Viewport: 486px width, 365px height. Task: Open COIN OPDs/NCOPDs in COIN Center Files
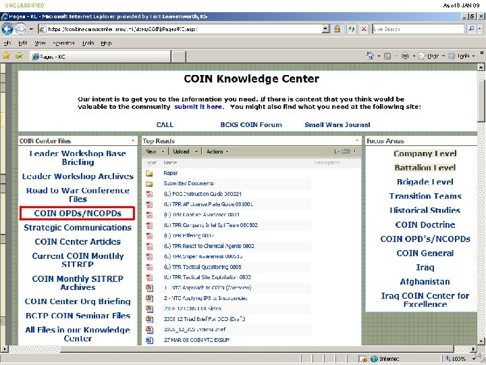coord(78,213)
